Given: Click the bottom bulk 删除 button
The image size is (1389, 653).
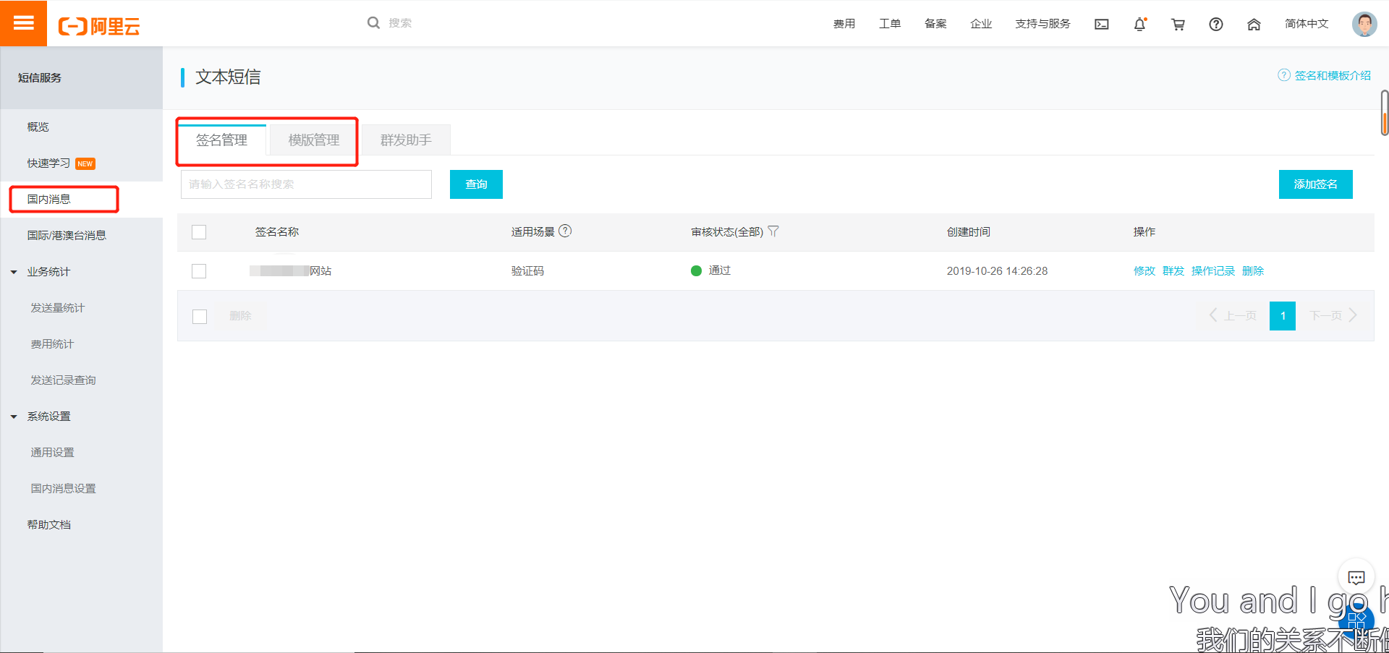Looking at the screenshot, I should coord(240,316).
